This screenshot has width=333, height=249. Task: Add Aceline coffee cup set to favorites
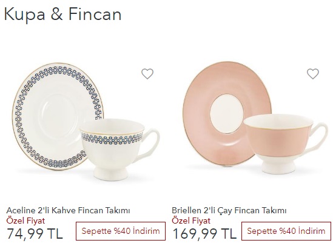pyautogui.click(x=147, y=74)
